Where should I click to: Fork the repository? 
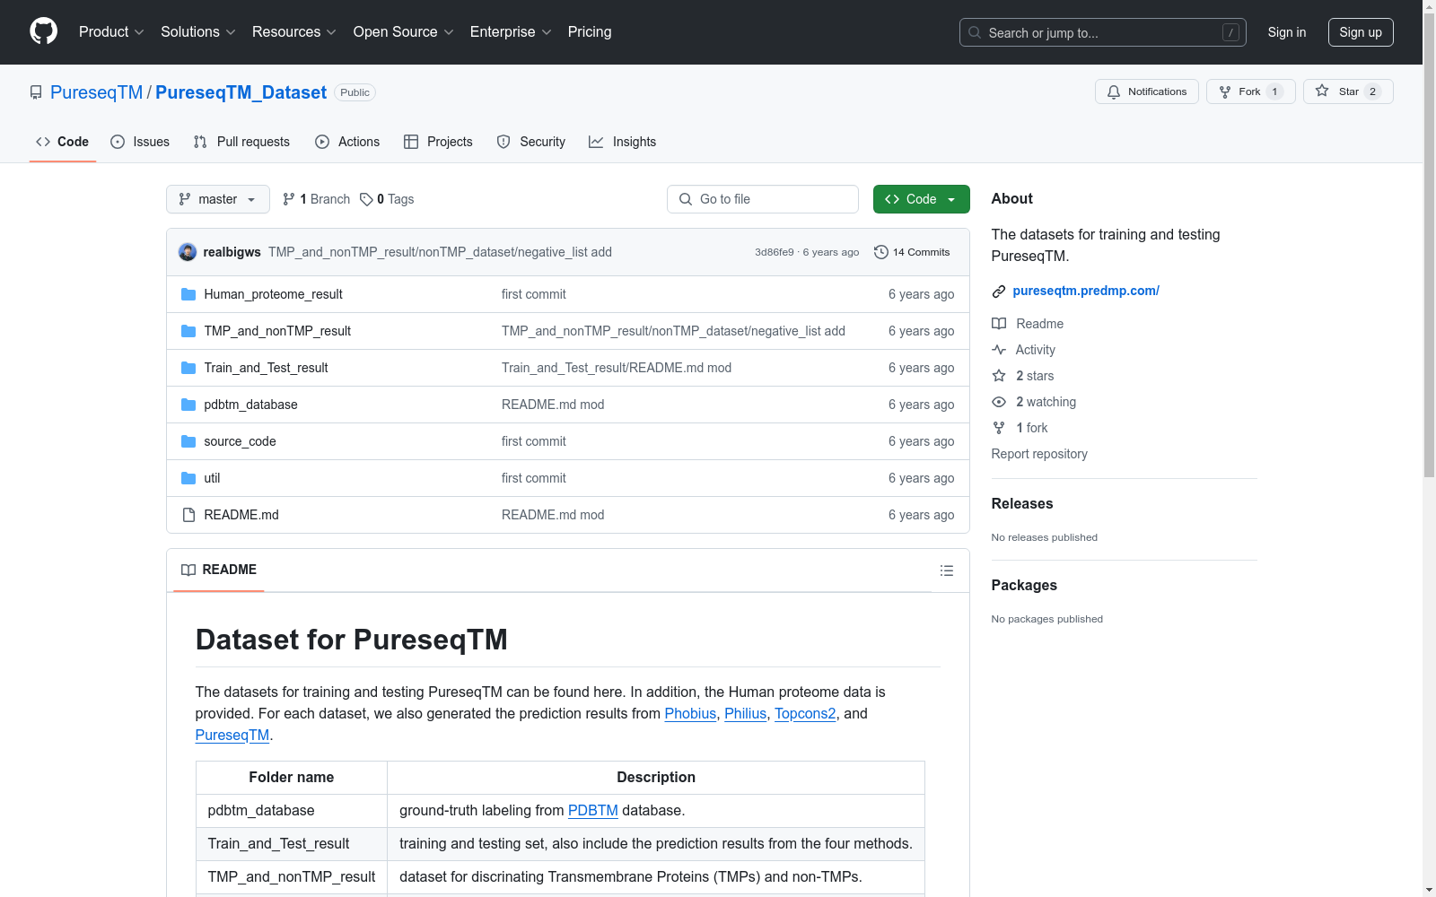(x=1250, y=91)
